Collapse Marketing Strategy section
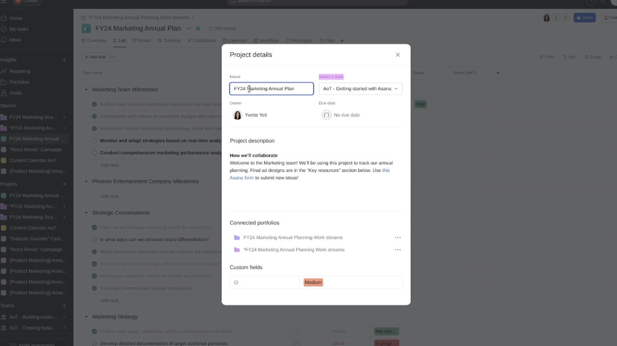This screenshot has height=346, width=617. click(86, 317)
